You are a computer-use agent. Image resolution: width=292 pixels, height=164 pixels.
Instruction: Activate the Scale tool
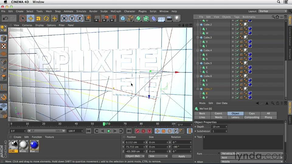click(x=38, y=19)
